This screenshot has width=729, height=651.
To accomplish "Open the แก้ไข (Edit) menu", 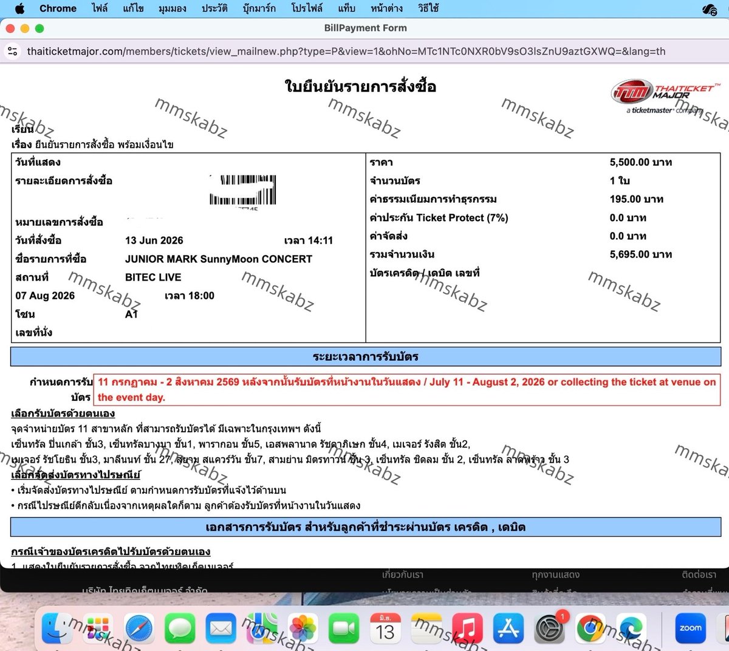I will click(134, 9).
